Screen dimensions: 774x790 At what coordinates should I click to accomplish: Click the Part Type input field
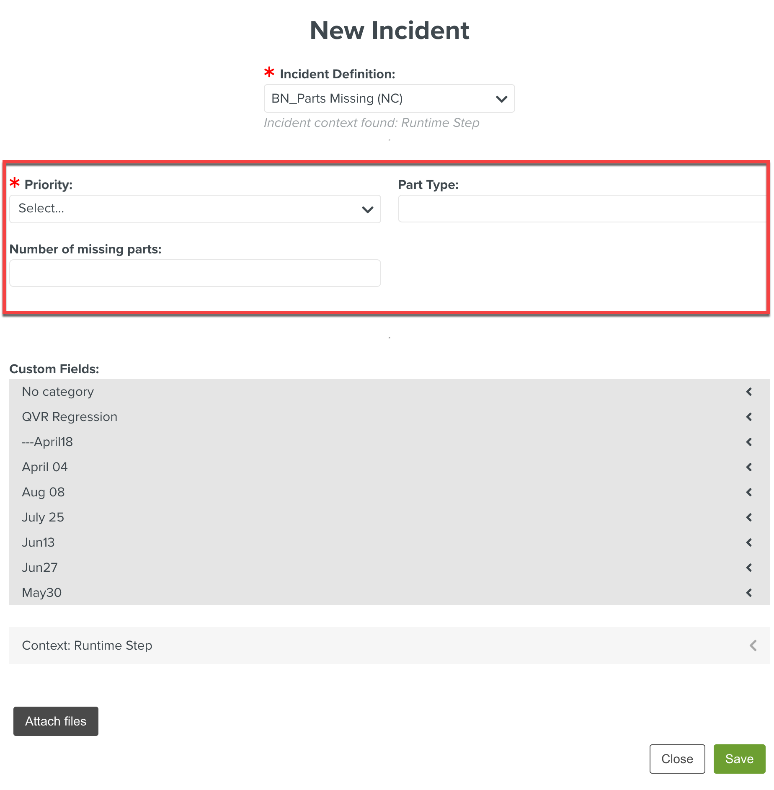(x=583, y=209)
